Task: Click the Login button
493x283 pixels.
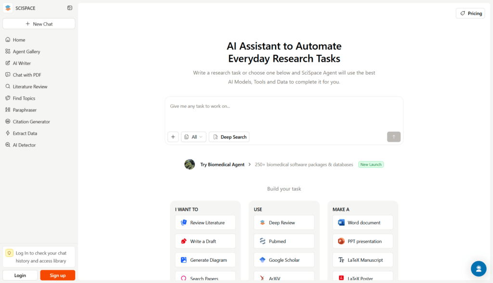Action: (20, 275)
